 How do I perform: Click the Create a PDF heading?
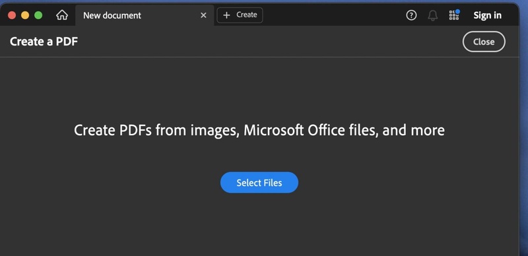pyautogui.click(x=44, y=42)
